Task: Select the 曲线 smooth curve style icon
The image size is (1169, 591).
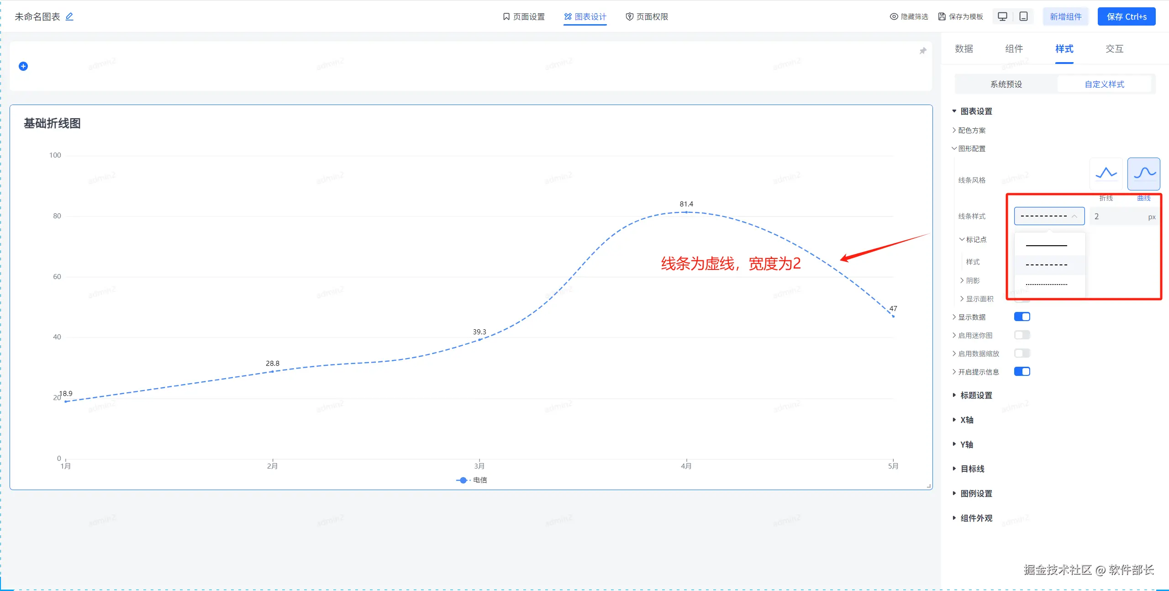Action: point(1144,174)
